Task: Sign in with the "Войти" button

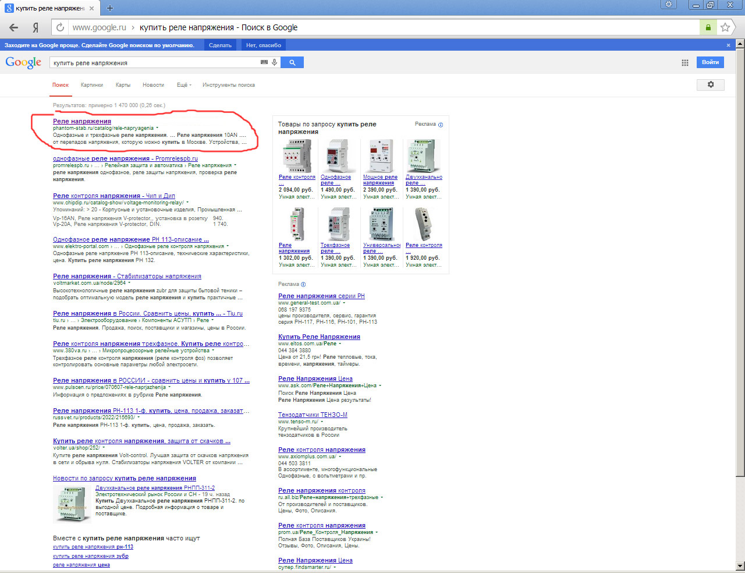Action: click(x=710, y=62)
